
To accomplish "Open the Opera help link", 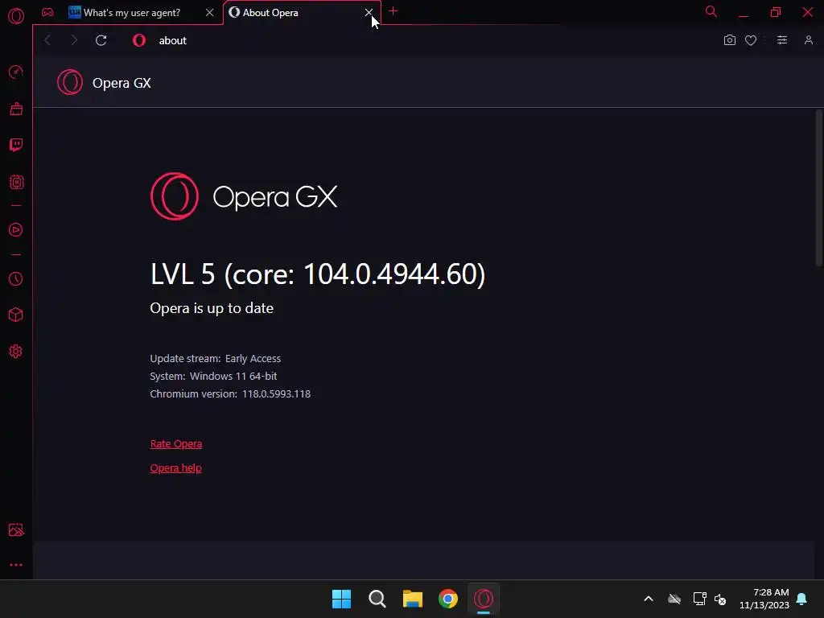I will point(175,468).
